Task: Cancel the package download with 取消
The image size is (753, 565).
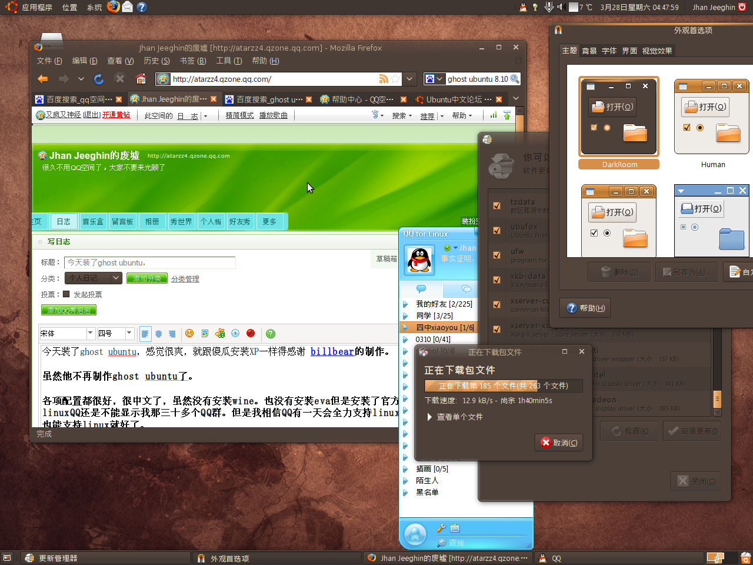Action: [559, 443]
